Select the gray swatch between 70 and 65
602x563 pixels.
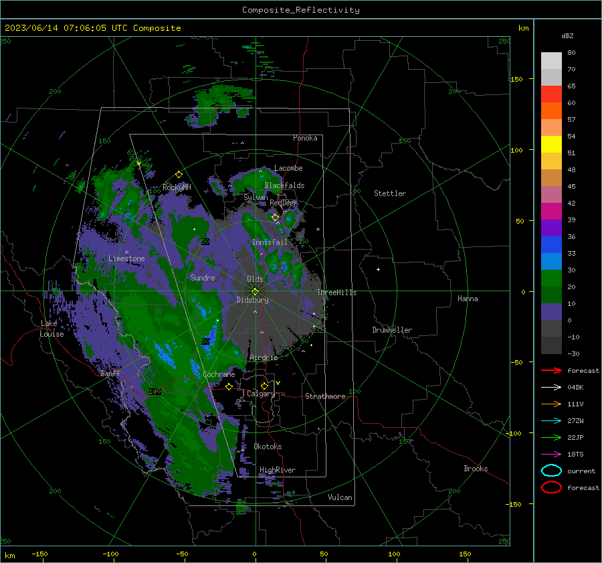pos(551,77)
